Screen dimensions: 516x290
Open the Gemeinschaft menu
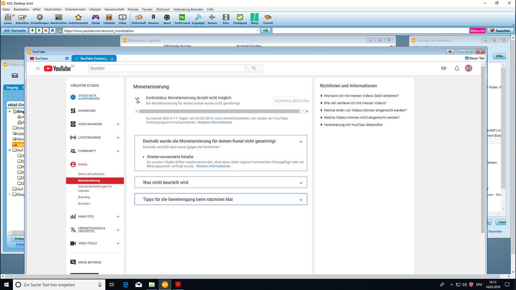(x=114, y=9)
